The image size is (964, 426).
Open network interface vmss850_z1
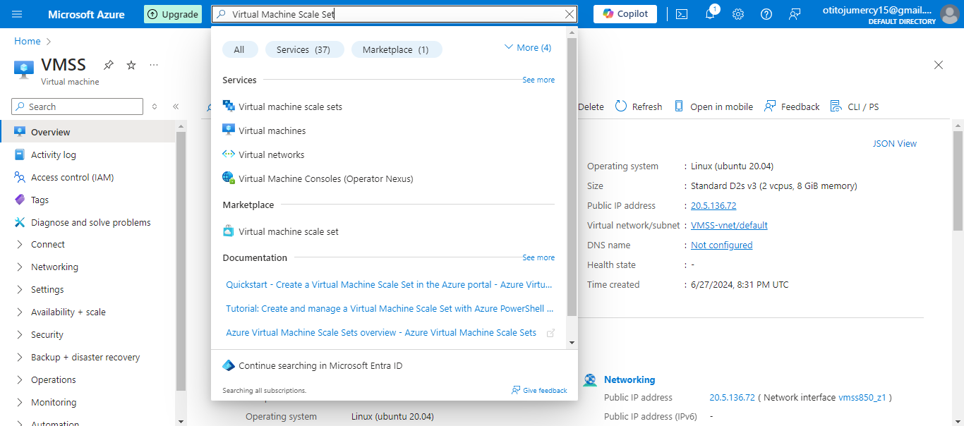point(862,398)
